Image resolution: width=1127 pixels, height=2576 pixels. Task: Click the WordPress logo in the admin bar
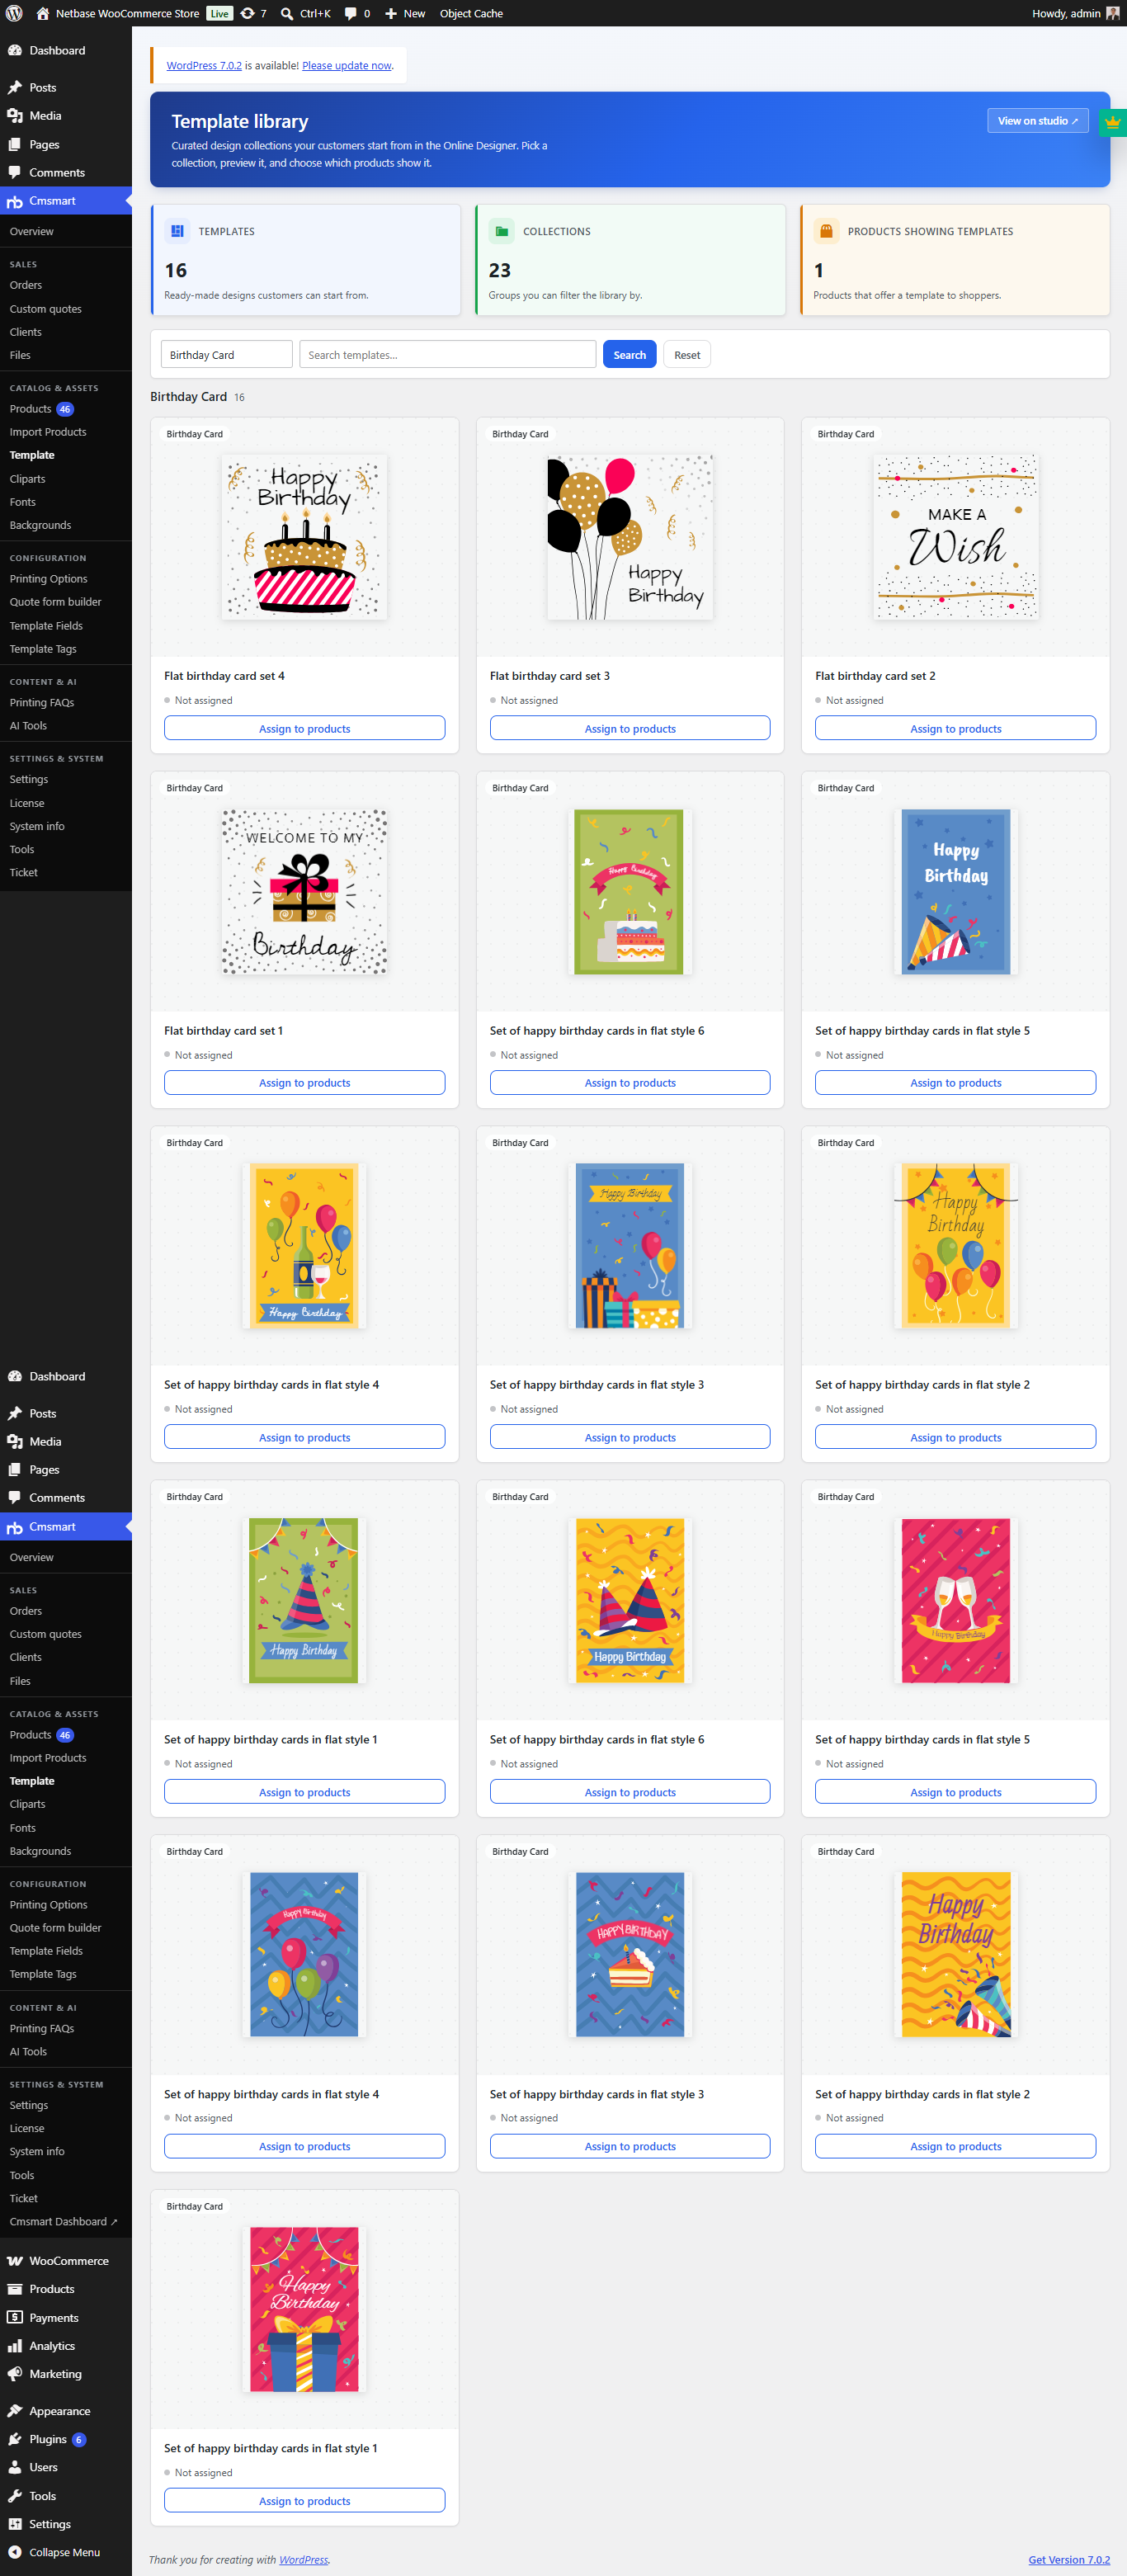coord(14,13)
